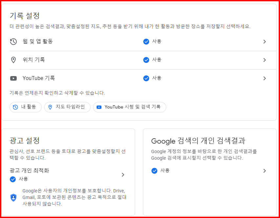Viewport: 280px width, 218px height.
Task: Click 사용 status text in 위치 기록 row
Action: pos(157,60)
